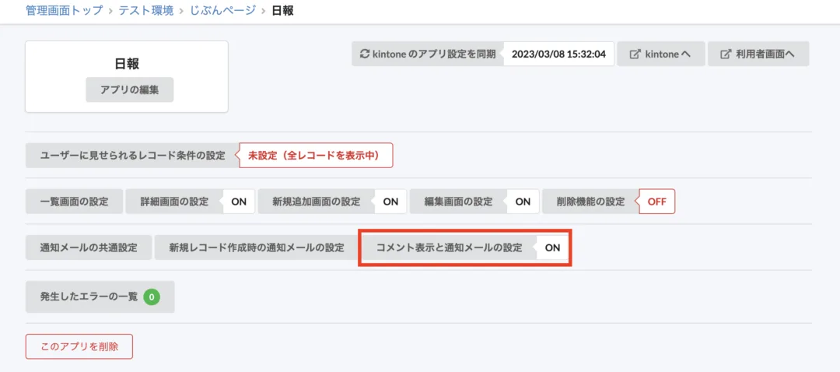Viewport: 840px width, 372px height.
Task: Toggle ON status of 編集画面の設定
Action: point(523,202)
